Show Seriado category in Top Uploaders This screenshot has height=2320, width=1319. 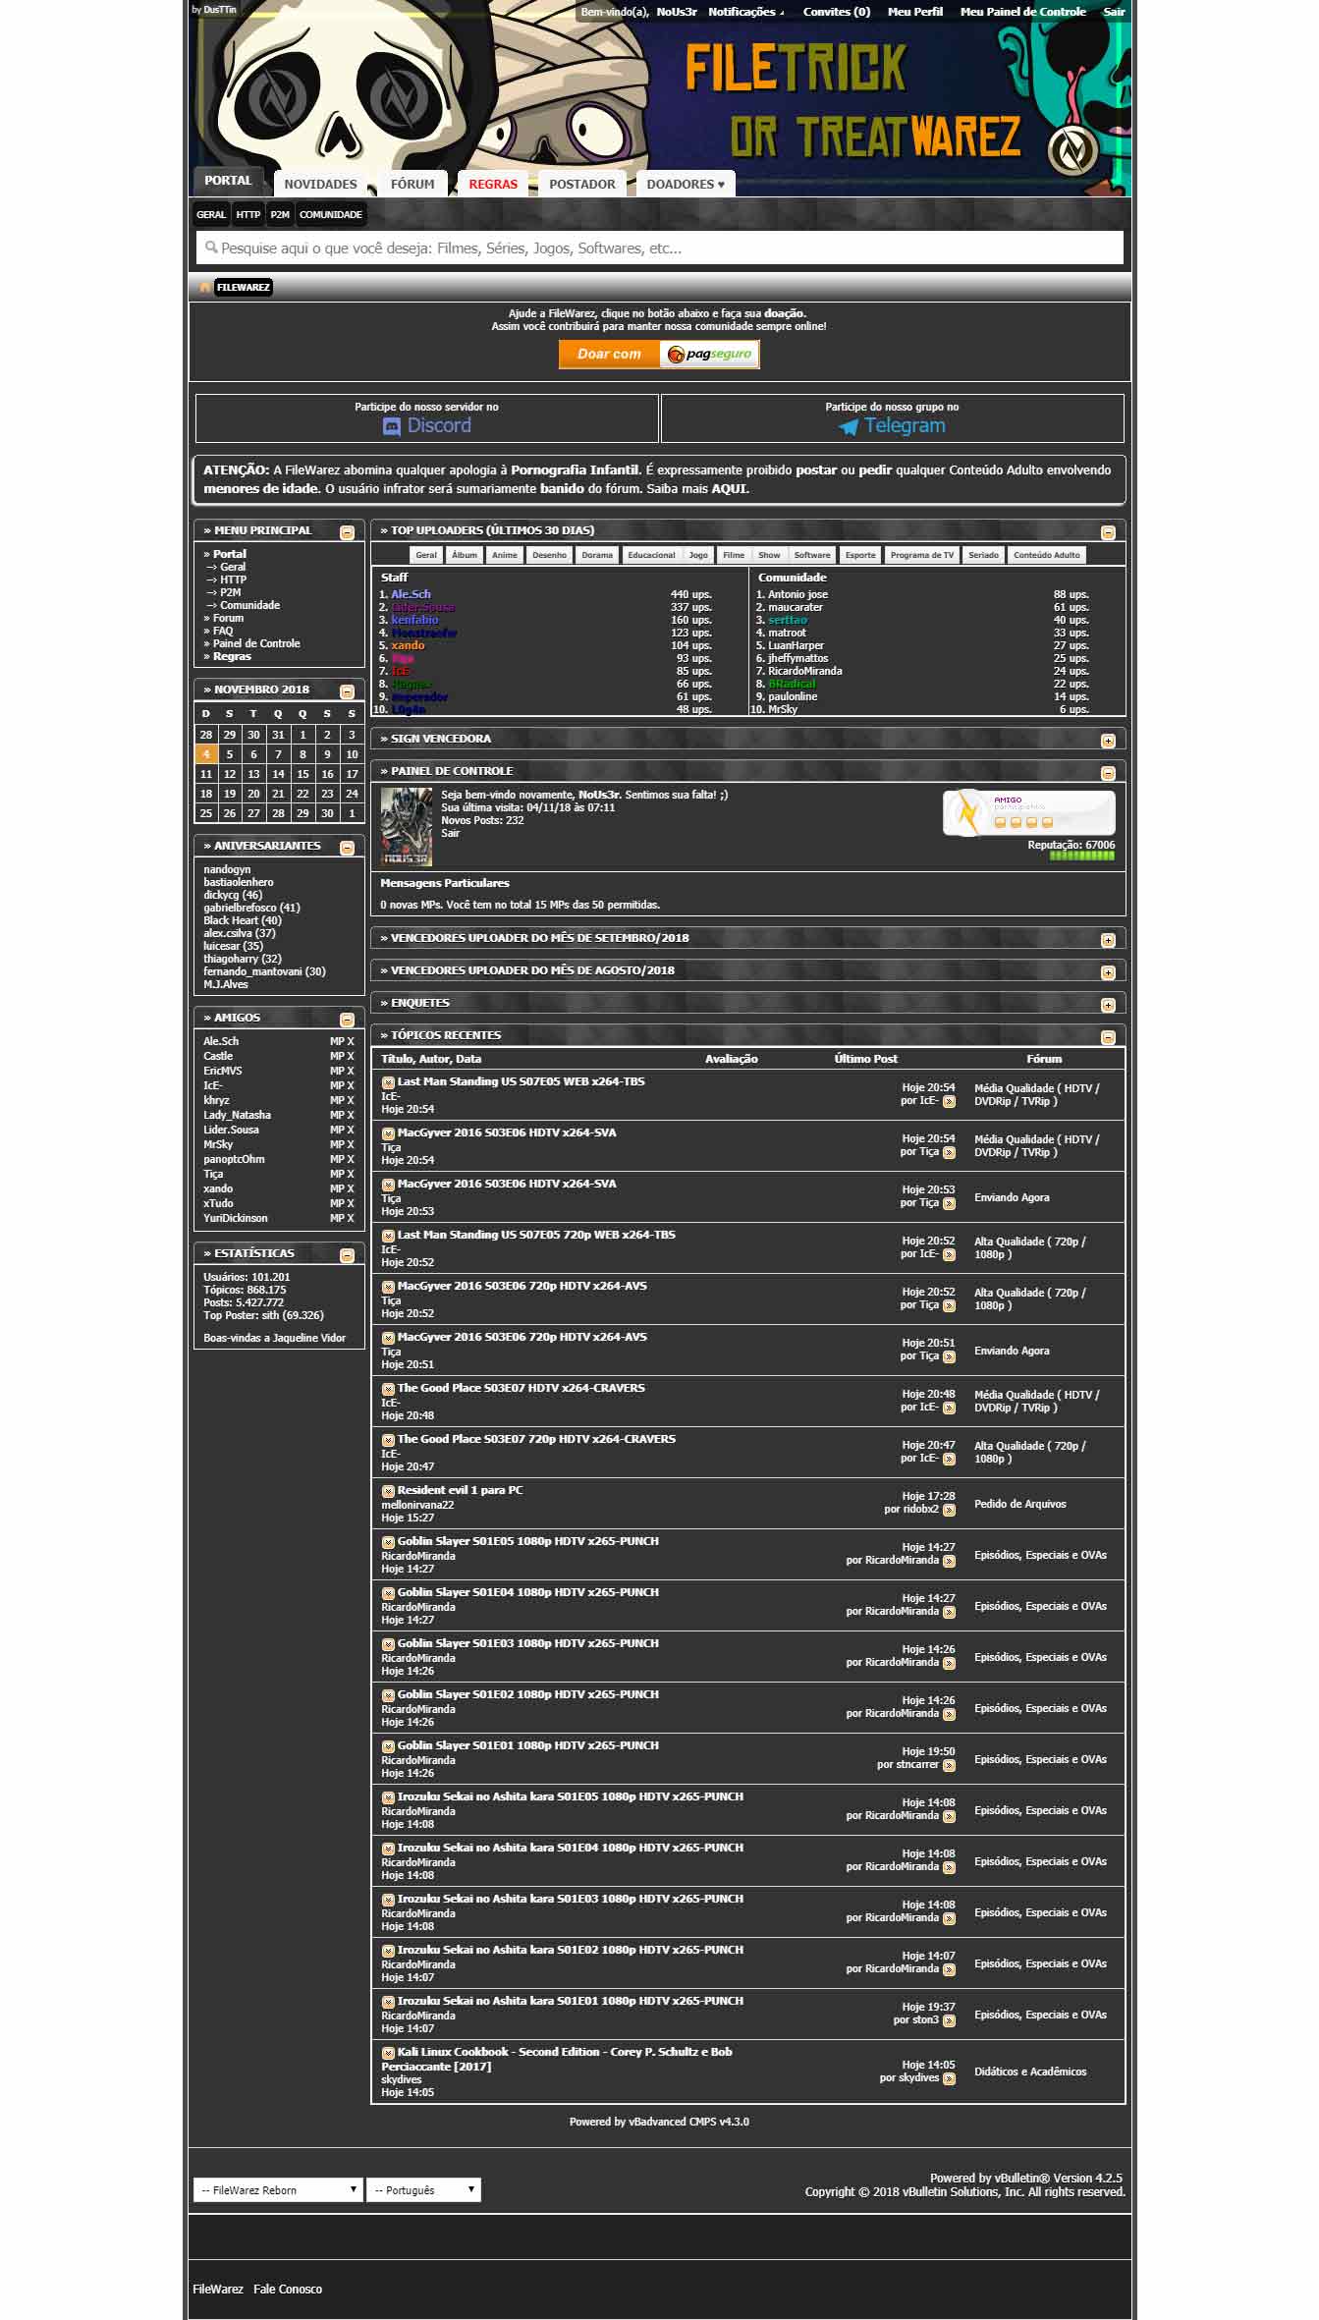point(983,555)
